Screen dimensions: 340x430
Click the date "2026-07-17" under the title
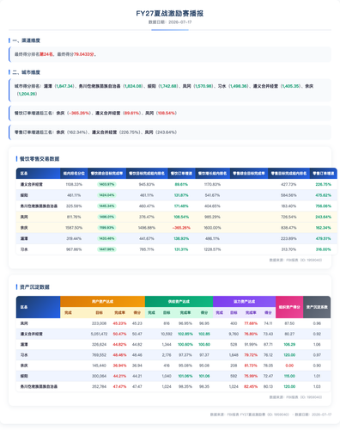(180, 22)
